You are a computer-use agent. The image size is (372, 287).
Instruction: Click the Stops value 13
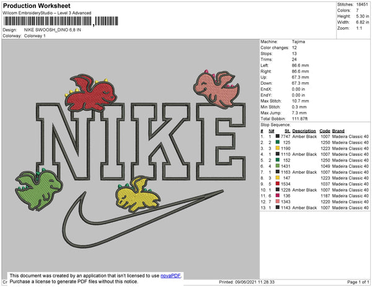[x=294, y=53]
